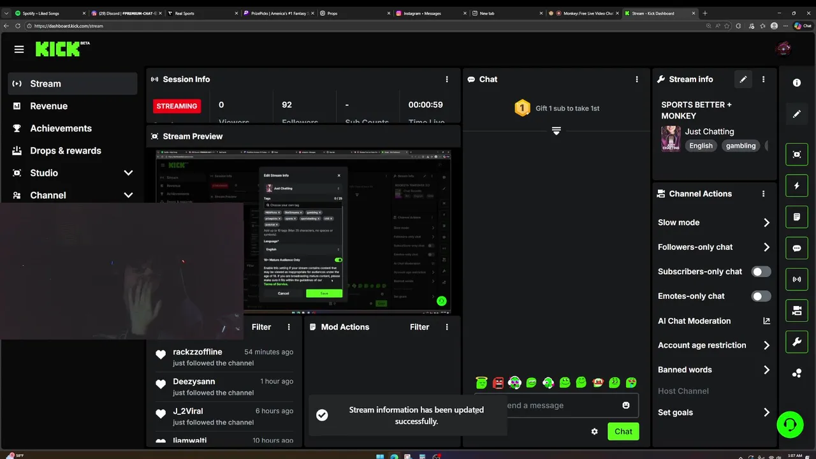Open the profile avatar menu
Image resolution: width=816 pixels, height=459 pixels.
tap(783, 48)
